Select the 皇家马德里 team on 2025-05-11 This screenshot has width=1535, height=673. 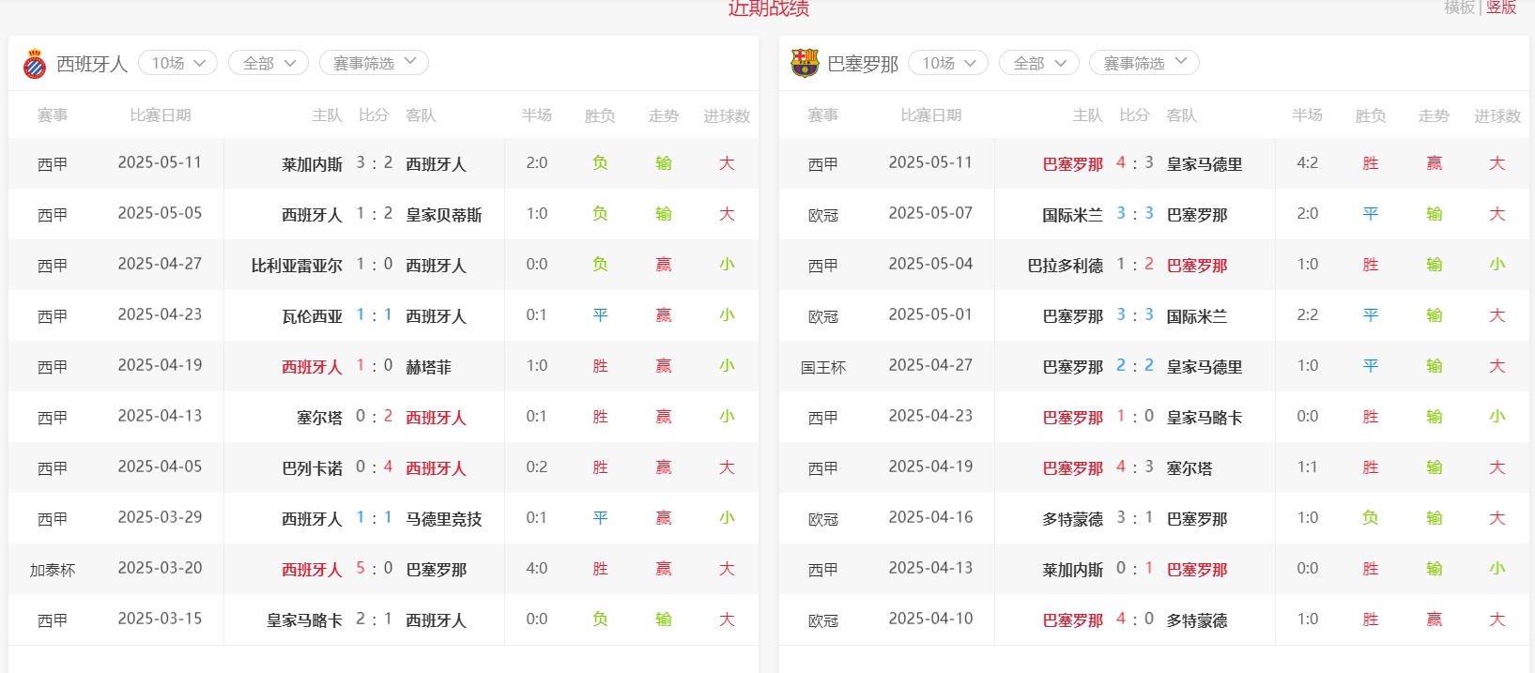pos(1204,164)
